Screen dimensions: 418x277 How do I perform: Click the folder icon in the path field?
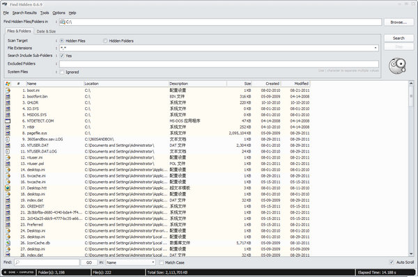tap(63, 22)
